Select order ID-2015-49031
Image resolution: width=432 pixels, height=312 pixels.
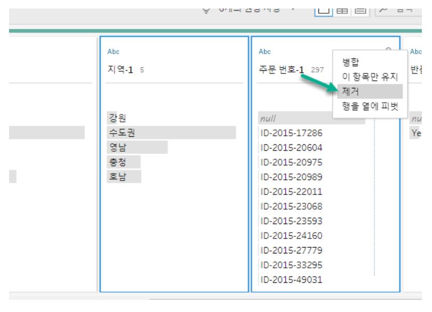point(291,280)
